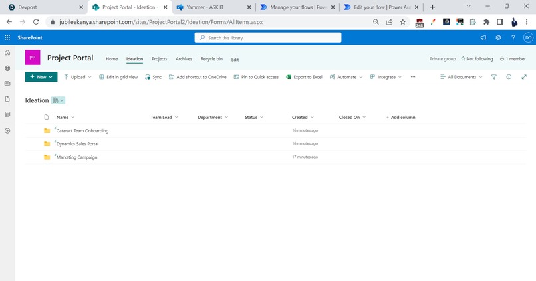The image size is (536, 281).
Task: Open the Team Lead column menu
Action: tap(164, 117)
